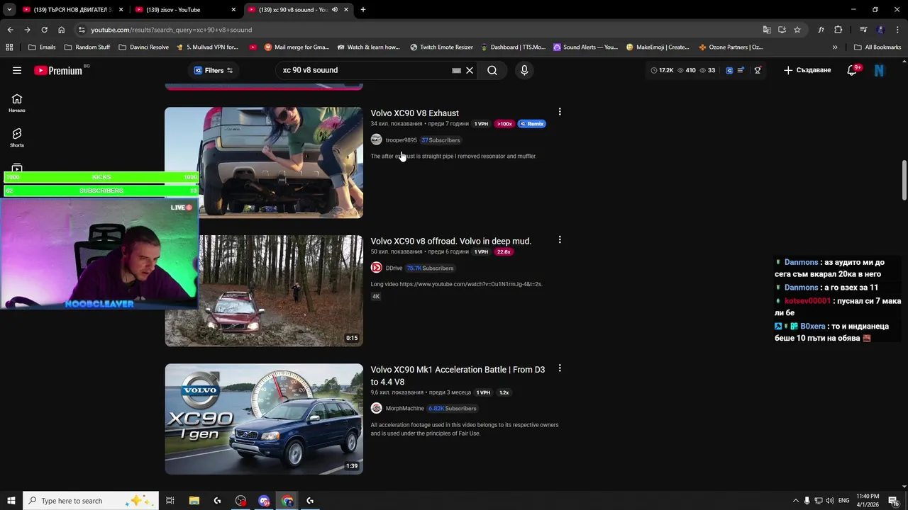
Task: Open options menu for Volvo in deep mud video
Action: click(x=560, y=240)
